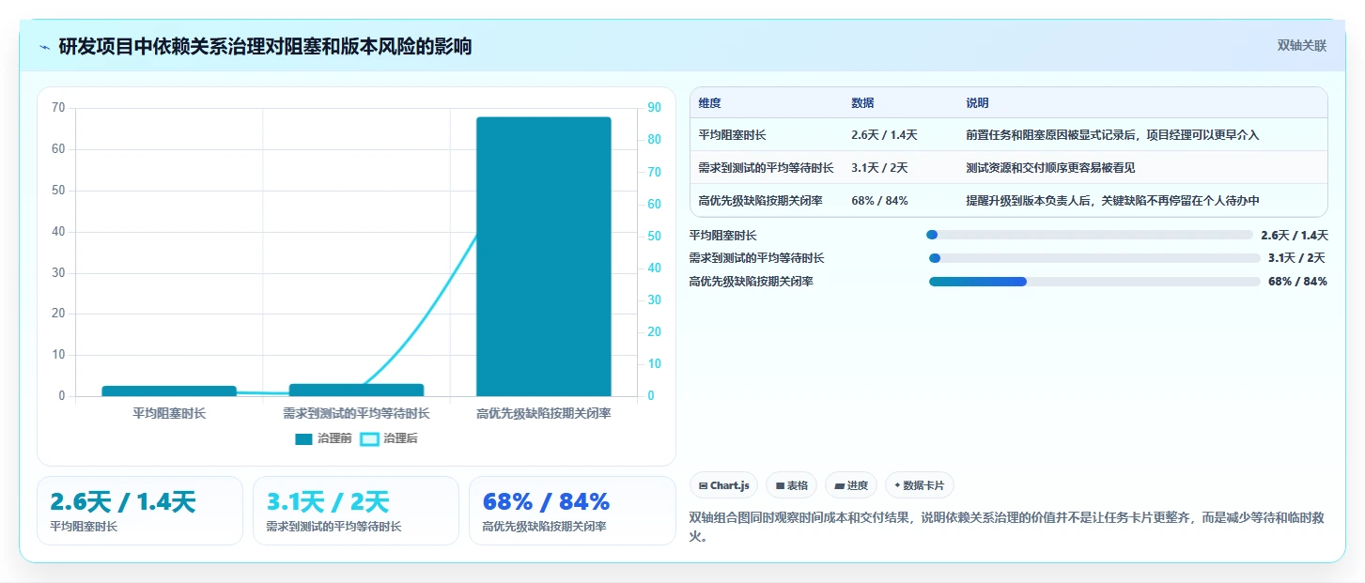Click the 双轴关联 label in the header
Screen dimensions: 1365x583
click(1301, 45)
